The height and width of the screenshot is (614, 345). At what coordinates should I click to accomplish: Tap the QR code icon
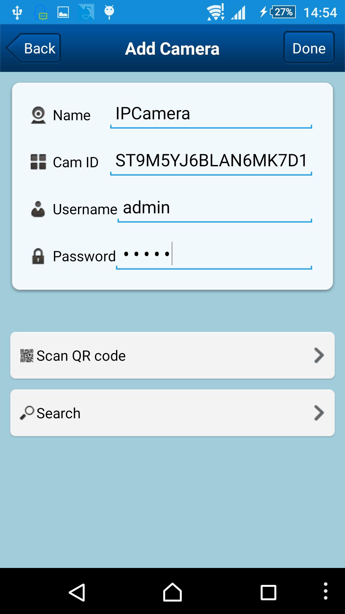pyautogui.click(x=27, y=356)
